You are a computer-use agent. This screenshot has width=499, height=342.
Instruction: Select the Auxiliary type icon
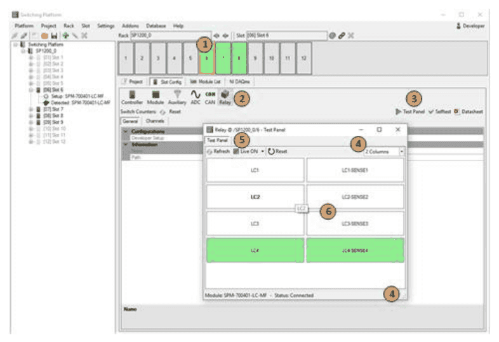[177, 95]
